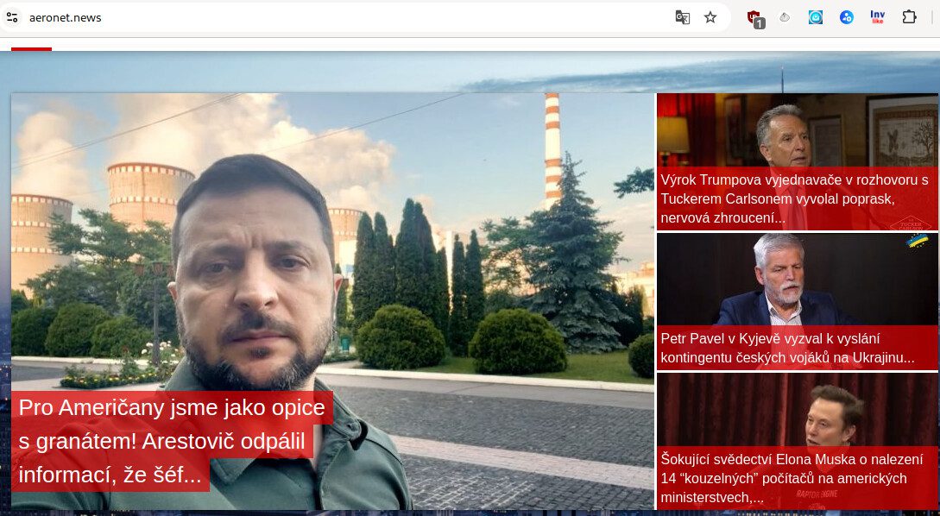The height and width of the screenshot is (516, 940).
Task: Click the blue circular extension icon
Action: click(x=847, y=17)
